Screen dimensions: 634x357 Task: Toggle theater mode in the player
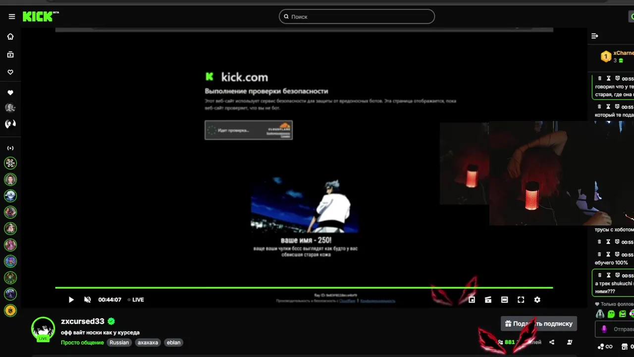point(504,299)
